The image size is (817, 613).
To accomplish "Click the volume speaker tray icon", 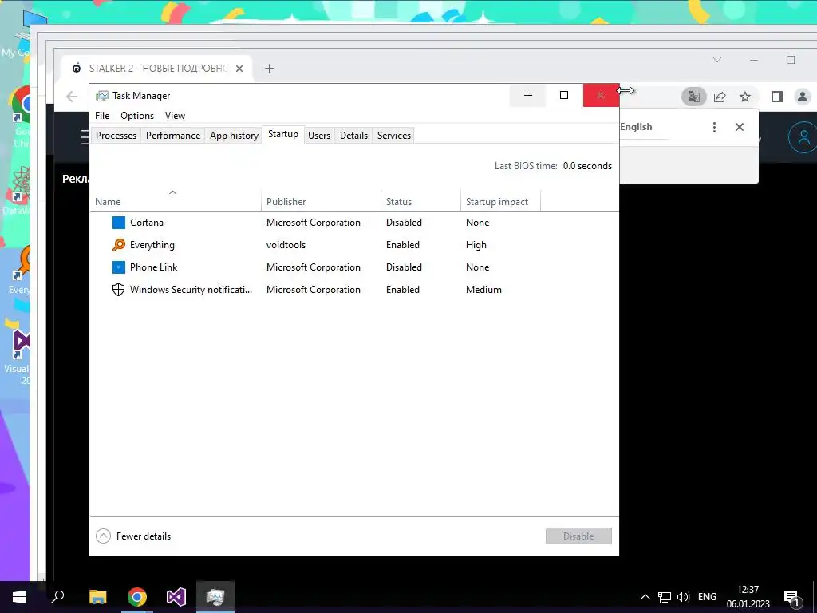I will (x=683, y=597).
